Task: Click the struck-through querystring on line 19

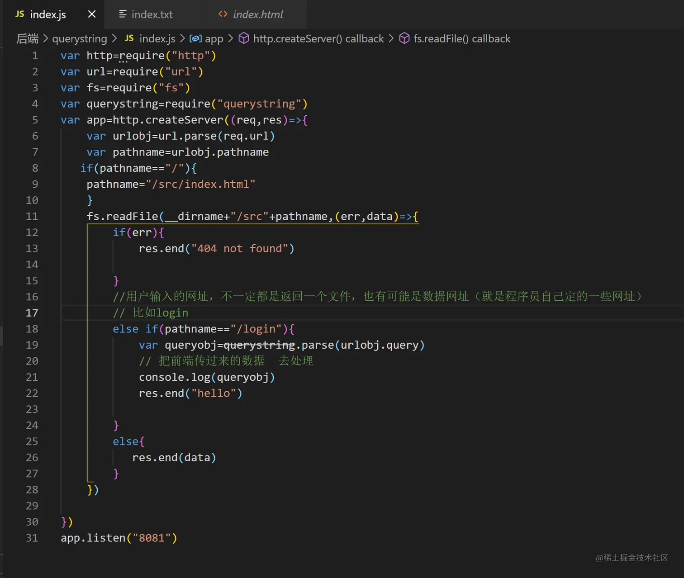Action: pyautogui.click(x=259, y=345)
